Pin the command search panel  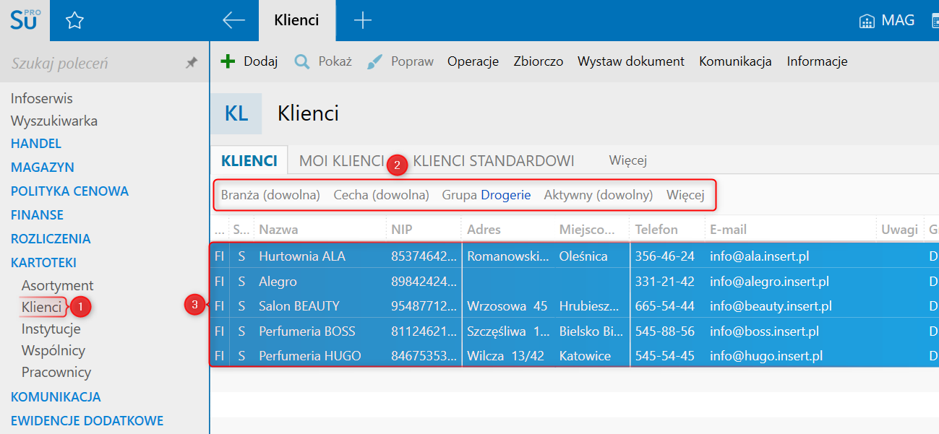tap(192, 63)
